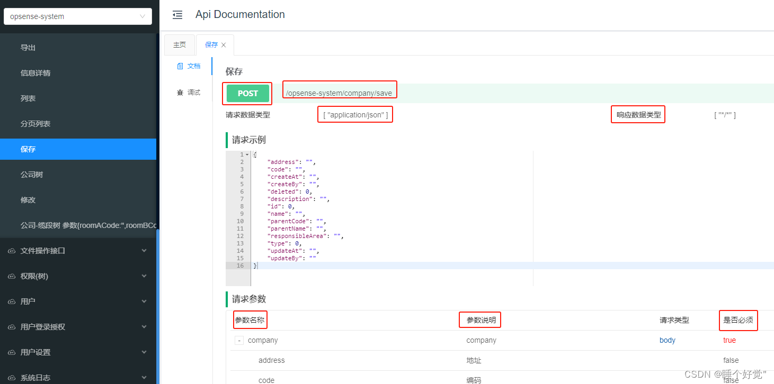Click the [ "application/json" ] value

pyautogui.click(x=355, y=115)
